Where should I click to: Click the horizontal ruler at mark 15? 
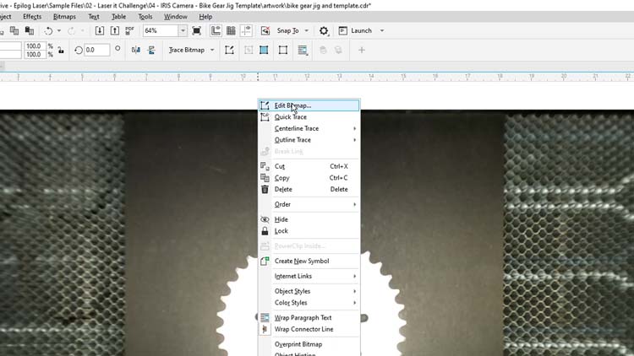tap(402, 77)
